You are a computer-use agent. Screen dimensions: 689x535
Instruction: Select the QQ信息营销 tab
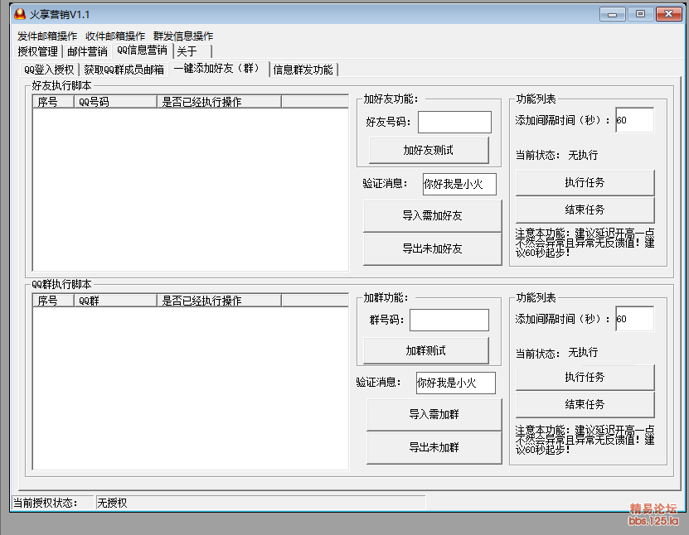coord(142,50)
